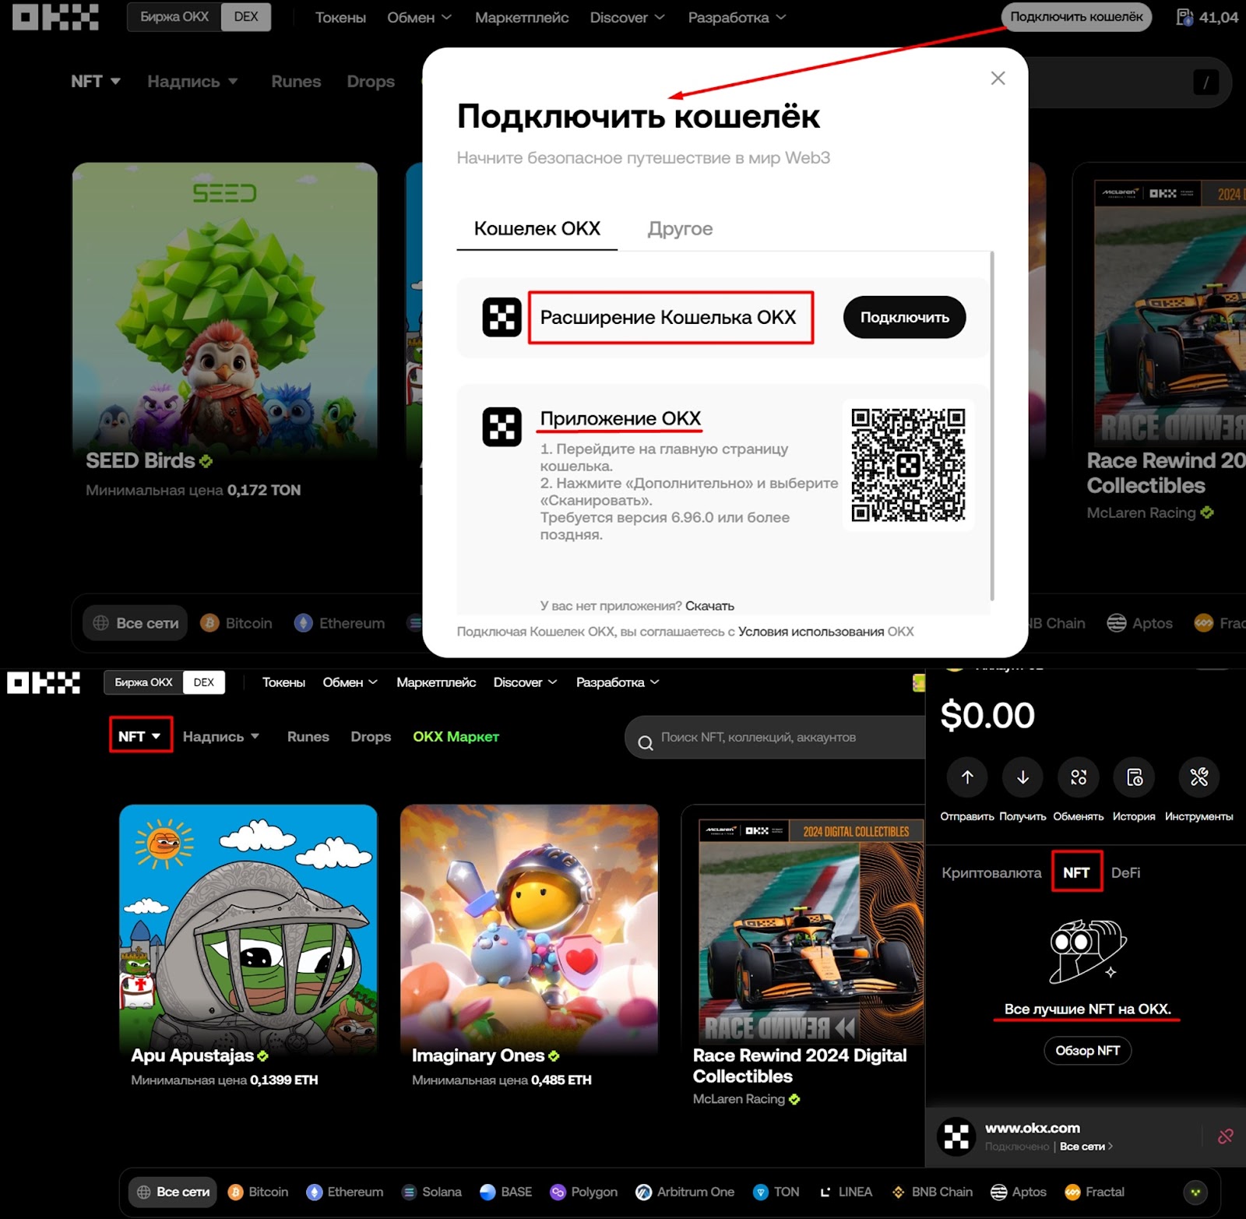Open the Криптовалюта tab in the wallet panel
Screen dimensions: 1246x1219
tap(991, 873)
